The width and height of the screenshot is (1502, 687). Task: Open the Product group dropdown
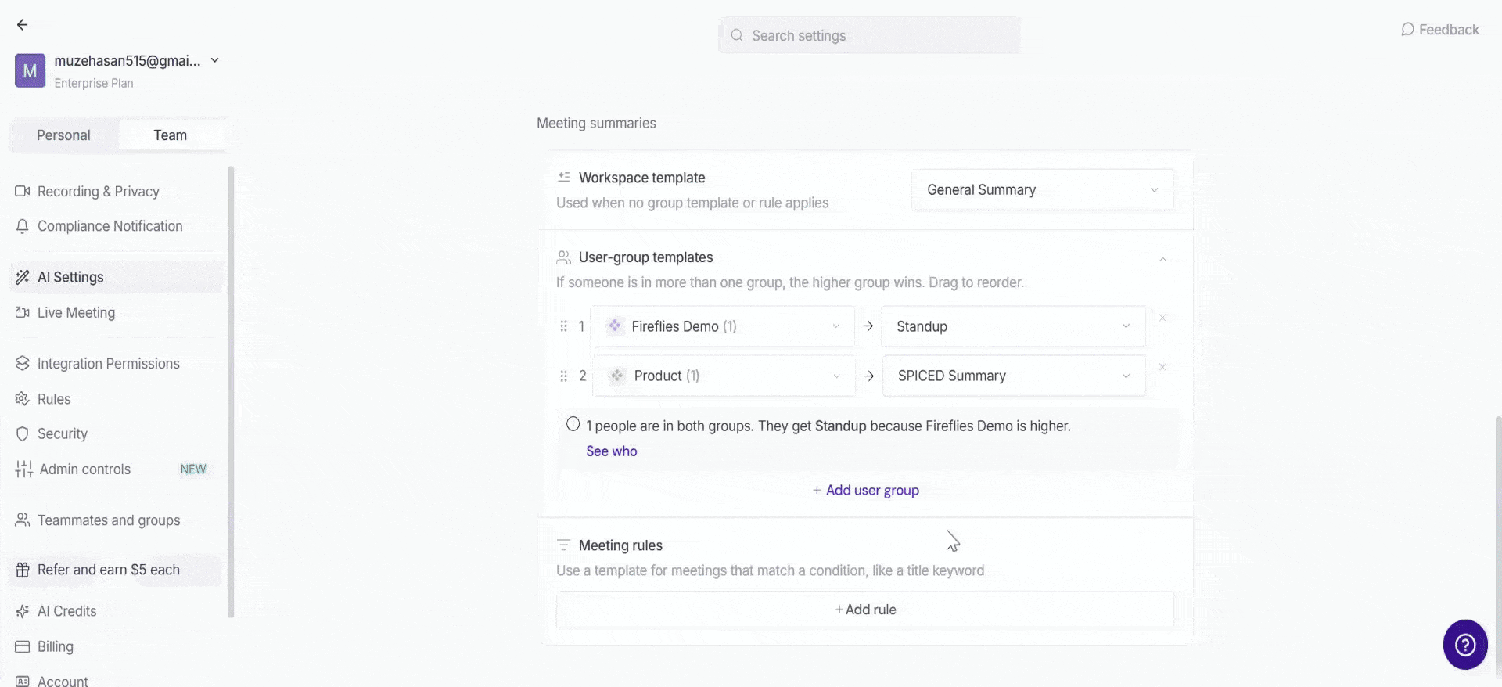pyautogui.click(x=724, y=376)
